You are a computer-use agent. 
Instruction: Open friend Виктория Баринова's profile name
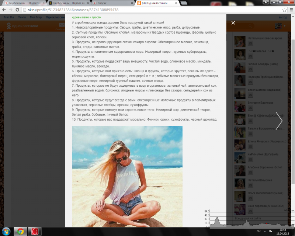260,103
